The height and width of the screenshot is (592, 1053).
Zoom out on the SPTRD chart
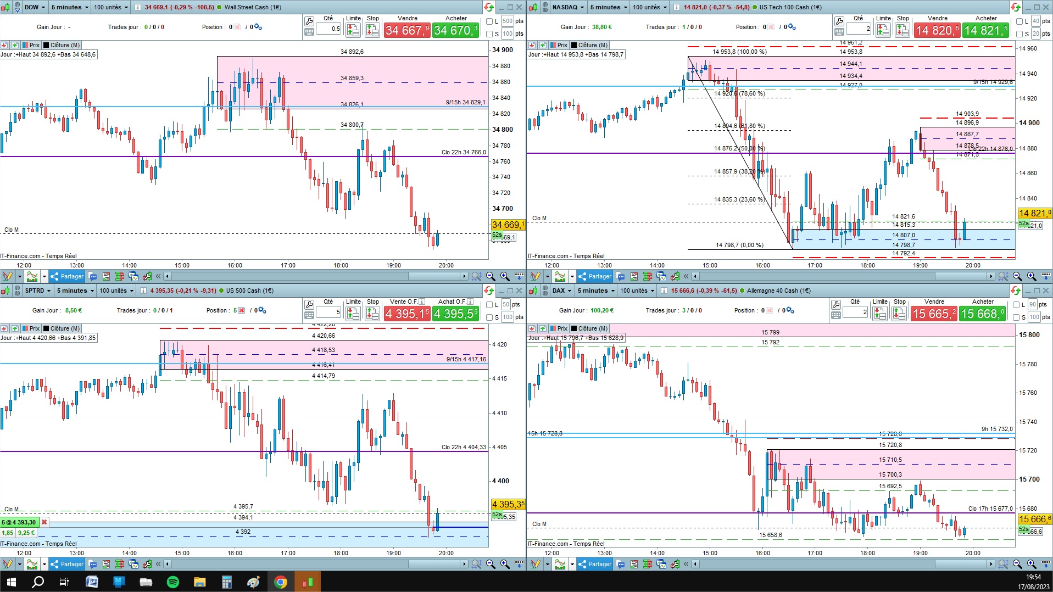(x=491, y=564)
